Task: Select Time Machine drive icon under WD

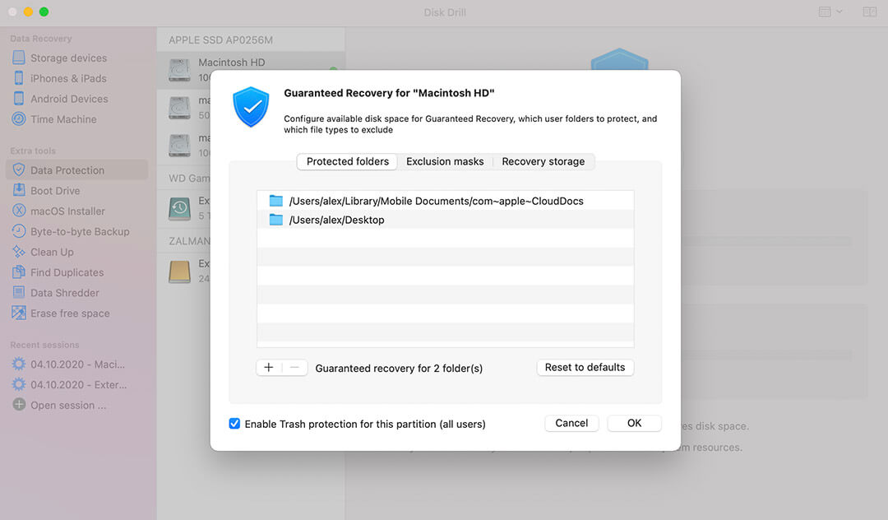Action: click(x=179, y=208)
